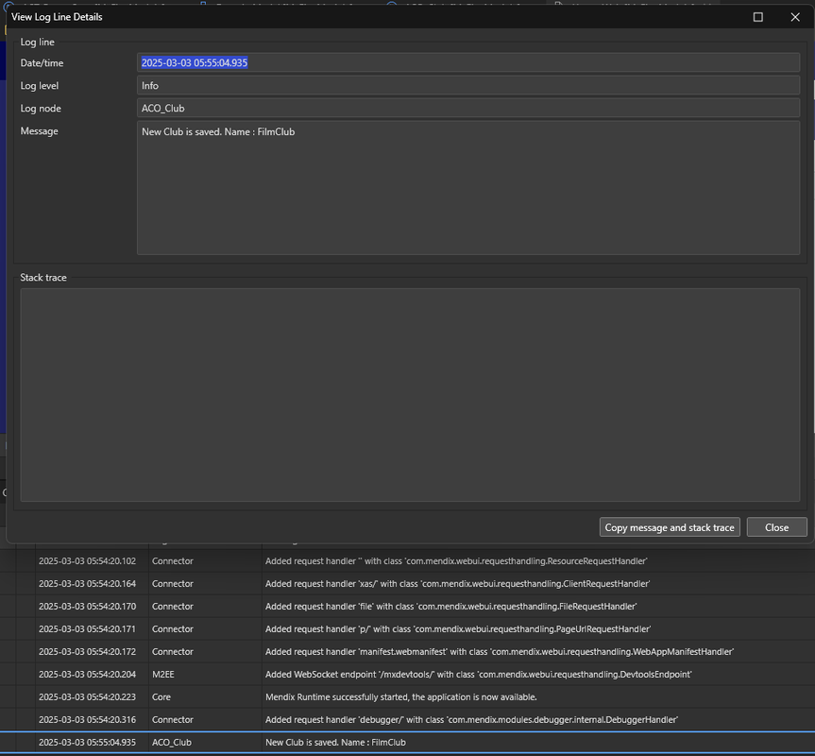This screenshot has width=815, height=756.
Task: Select log row with WebAppManifestHandler message
Action: point(408,651)
